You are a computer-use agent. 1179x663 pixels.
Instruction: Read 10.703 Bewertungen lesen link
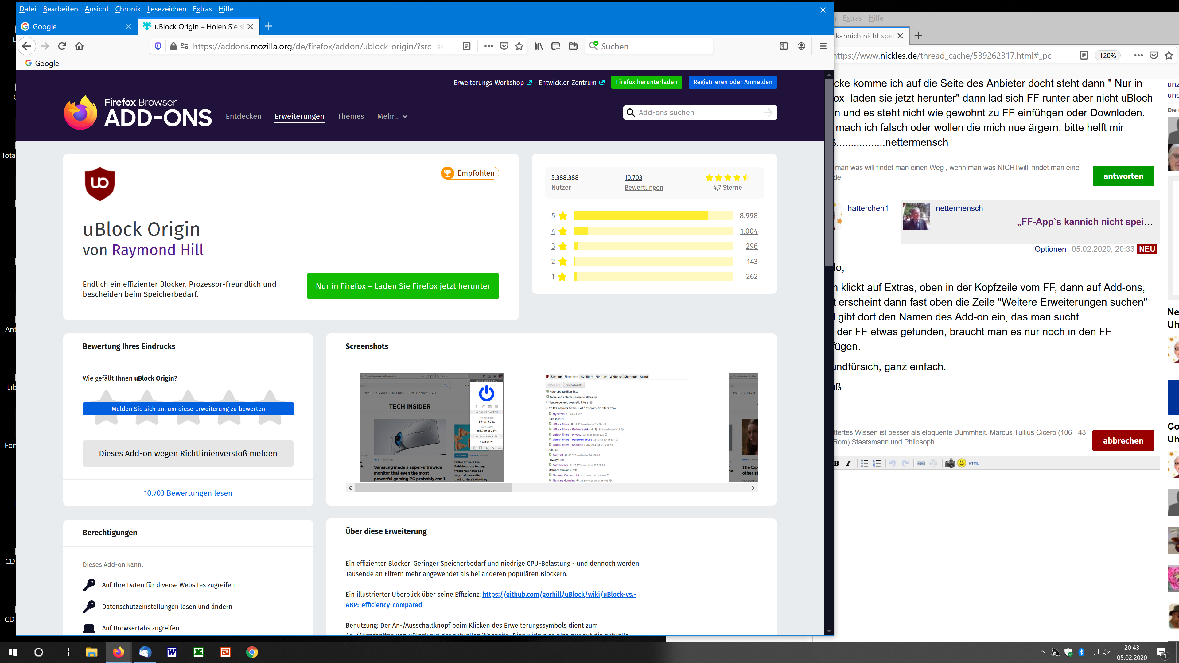(188, 493)
